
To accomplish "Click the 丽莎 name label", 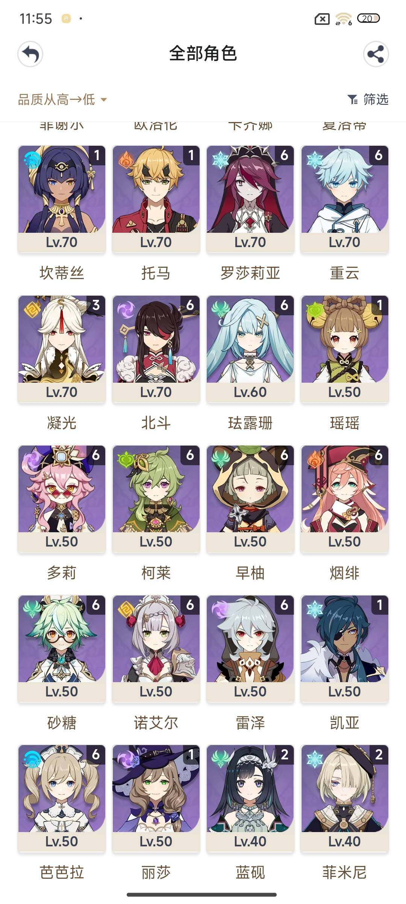I will [156, 872].
